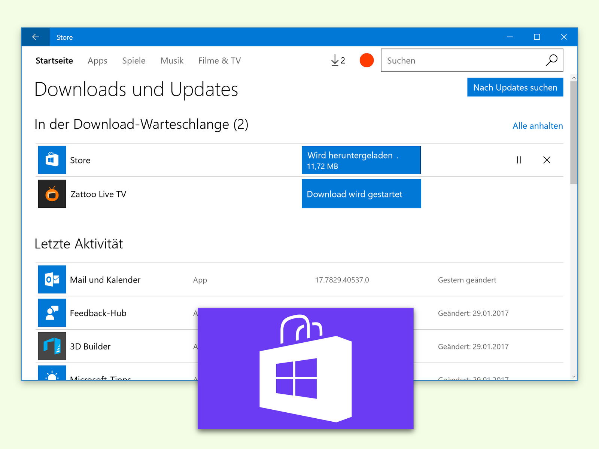Select Mail und Kalender row text
599x449 pixels.
(x=105, y=280)
